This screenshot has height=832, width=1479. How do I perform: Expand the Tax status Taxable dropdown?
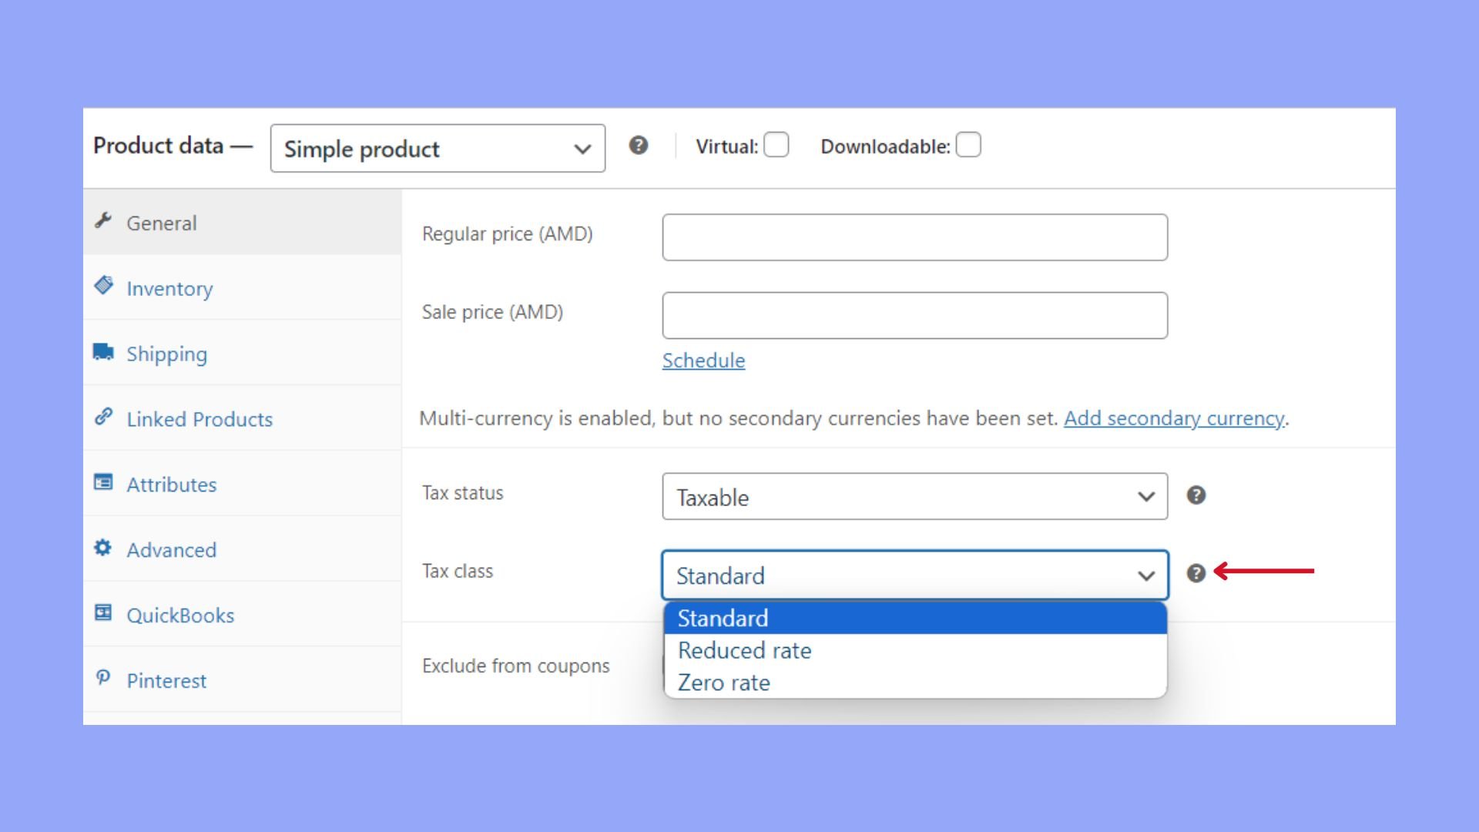click(914, 497)
